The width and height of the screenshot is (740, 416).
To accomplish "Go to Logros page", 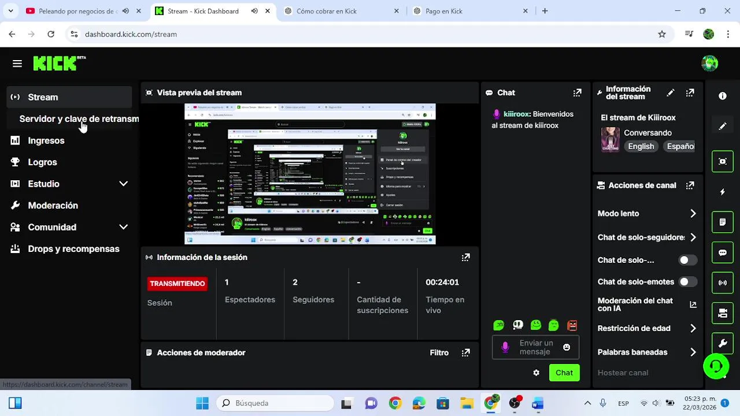I will tap(69, 162).
